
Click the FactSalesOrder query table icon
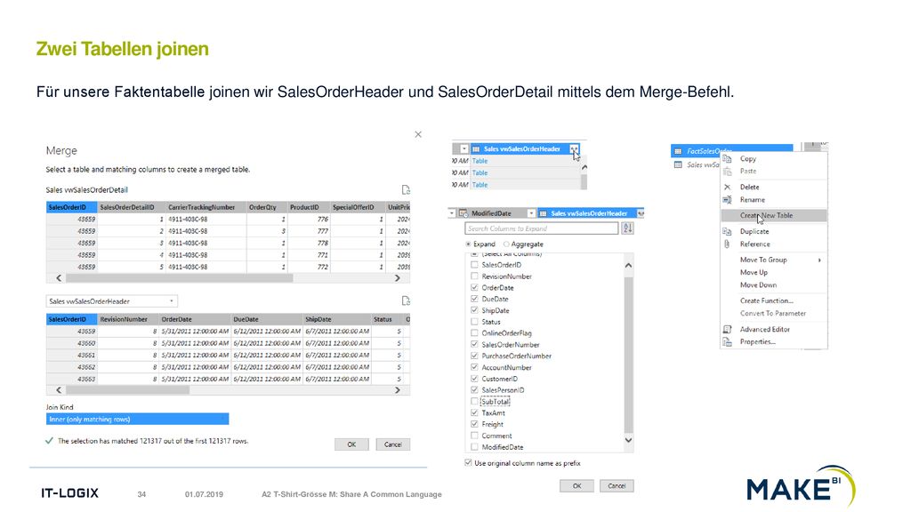678,151
